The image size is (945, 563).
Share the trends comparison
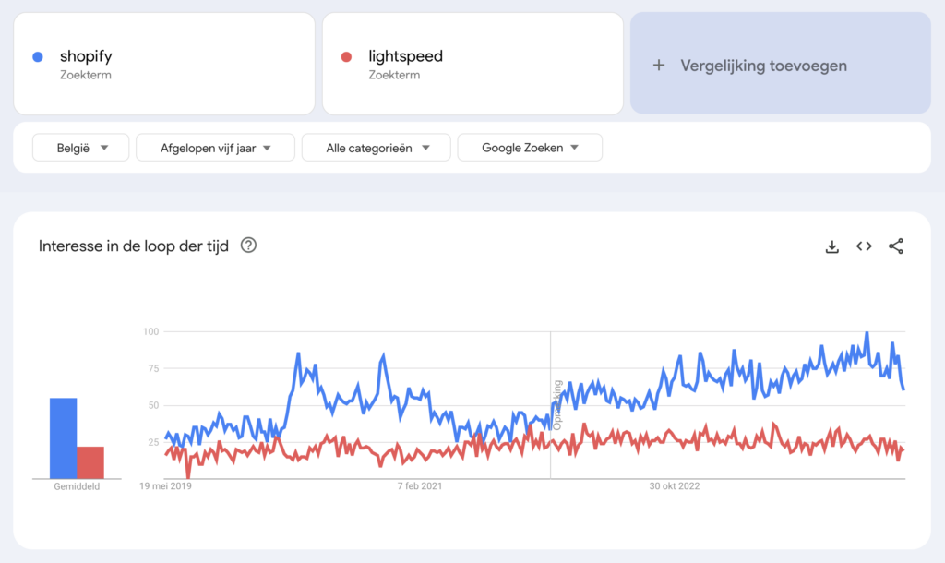896,246
